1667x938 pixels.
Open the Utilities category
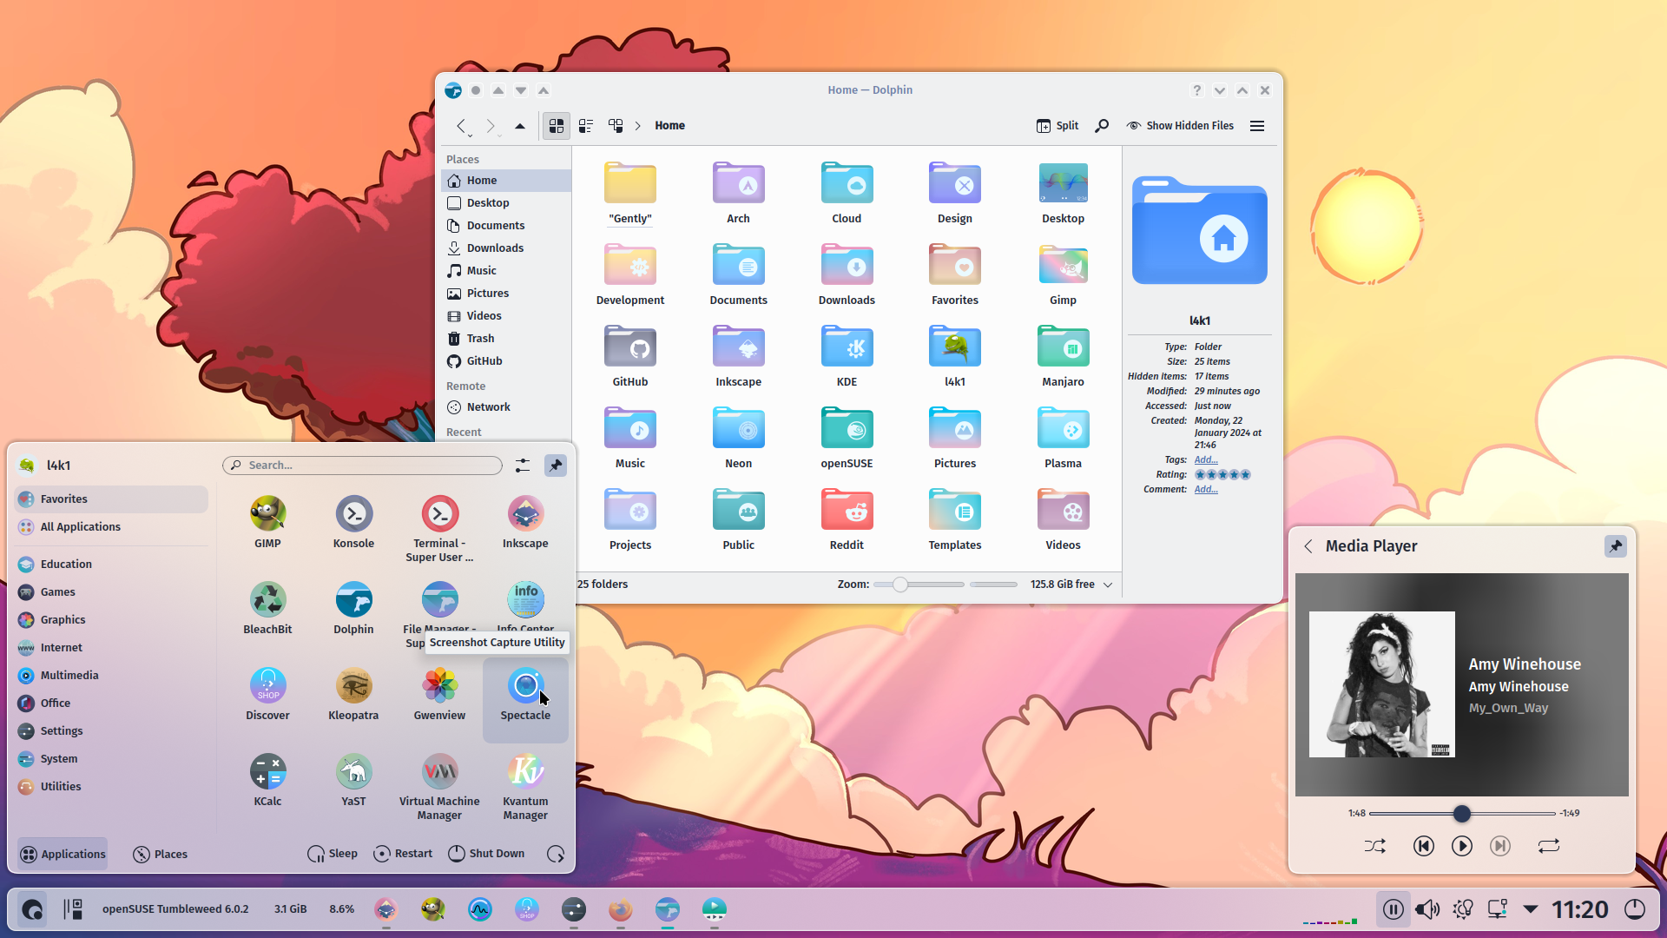click(111, 787)
